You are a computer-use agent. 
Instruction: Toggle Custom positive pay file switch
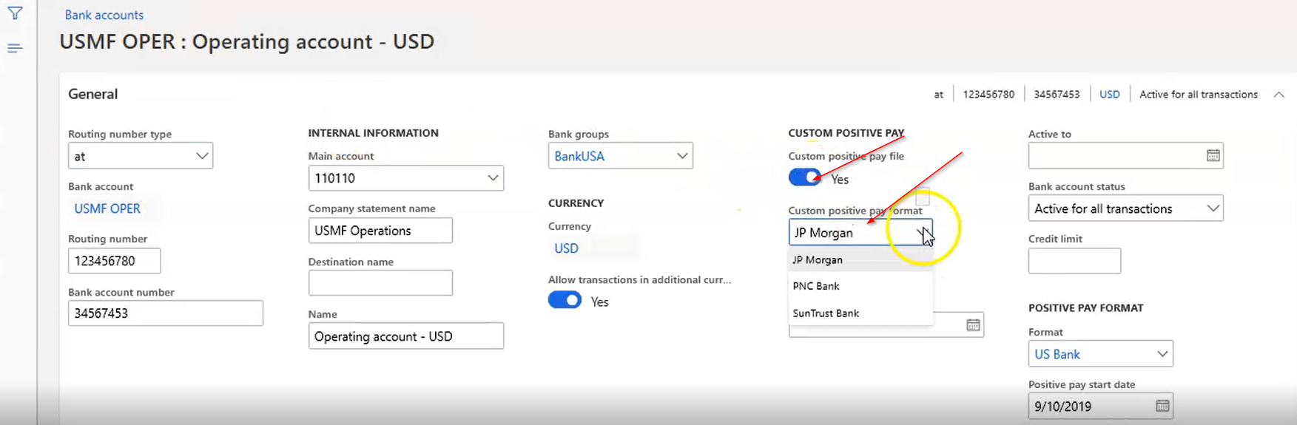tap(804, 178)
